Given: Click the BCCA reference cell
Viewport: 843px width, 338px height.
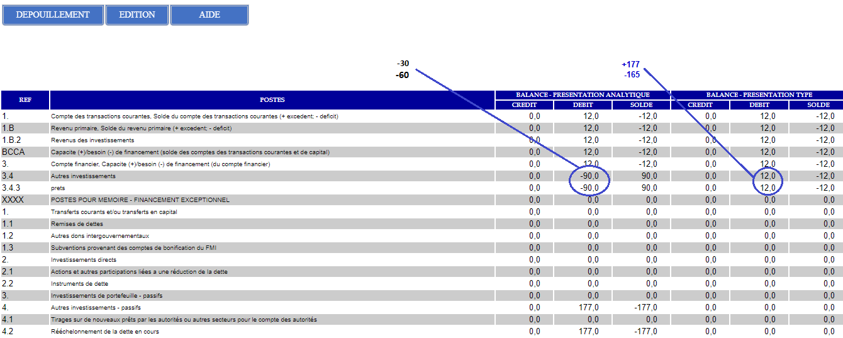Looking at the screenshot, I should point(13,152).
